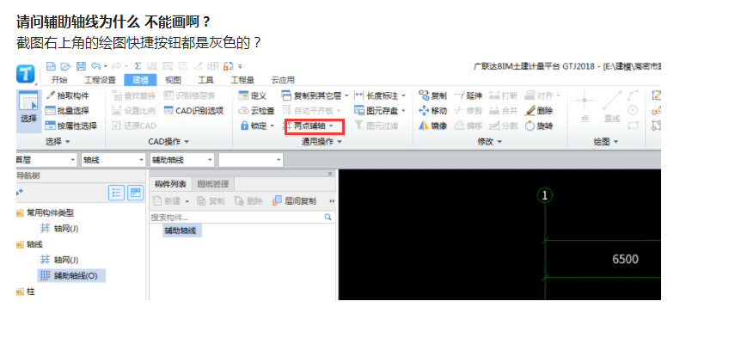
Task: Open the 工程量 ribbon tab
Action: (242, 80)
